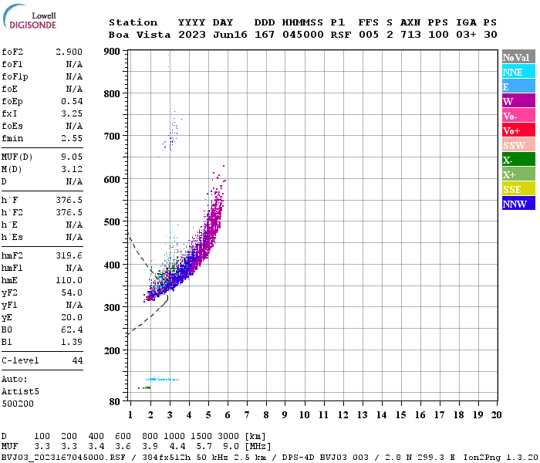
Task: Select the SSW legend swatch
Action: [518, 145]
